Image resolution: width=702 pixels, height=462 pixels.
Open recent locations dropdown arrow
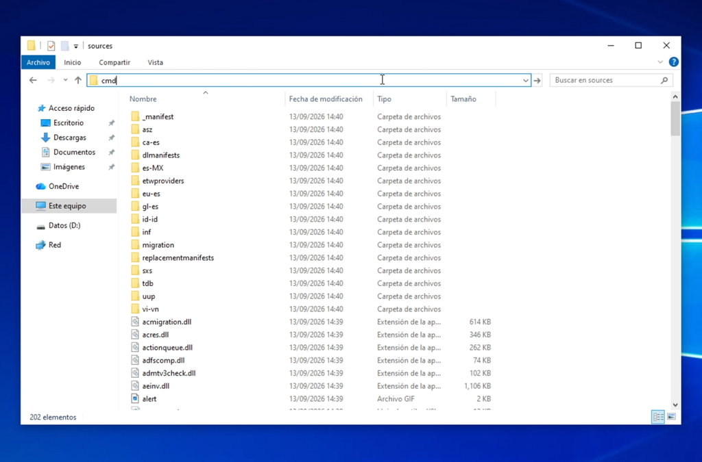tap(65, 81)
